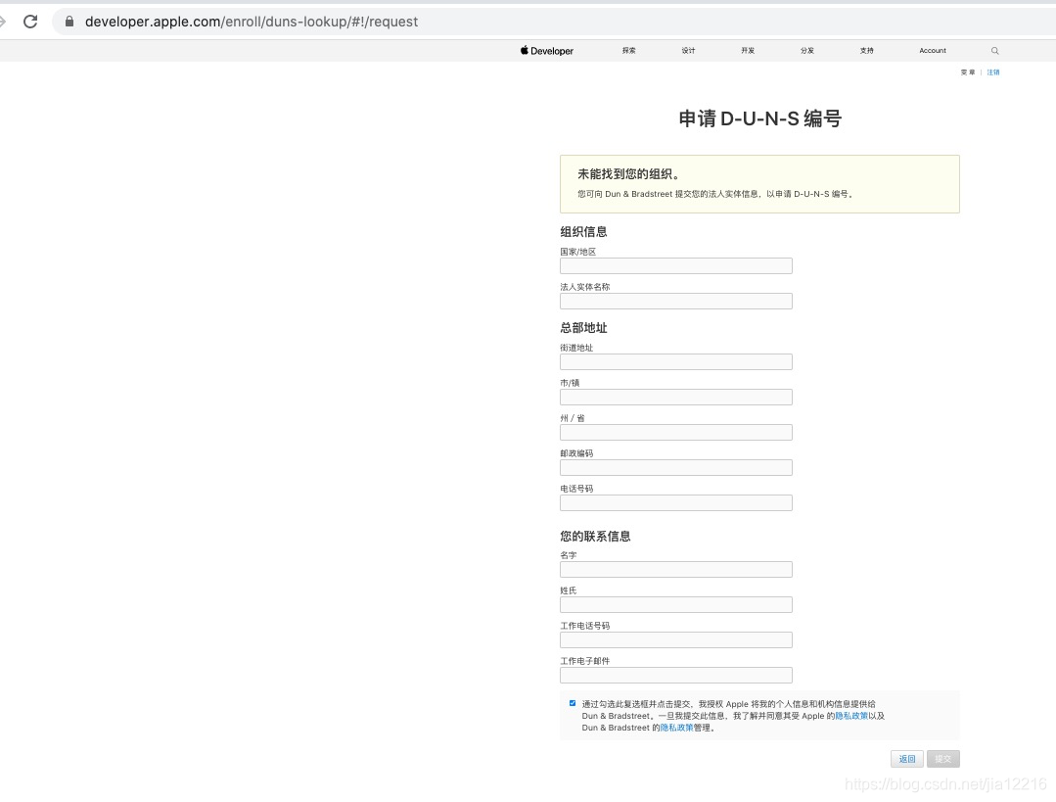Reload the page with the refresh icon
Viewport: 1056px width, 802px height.
click(30, 21)
